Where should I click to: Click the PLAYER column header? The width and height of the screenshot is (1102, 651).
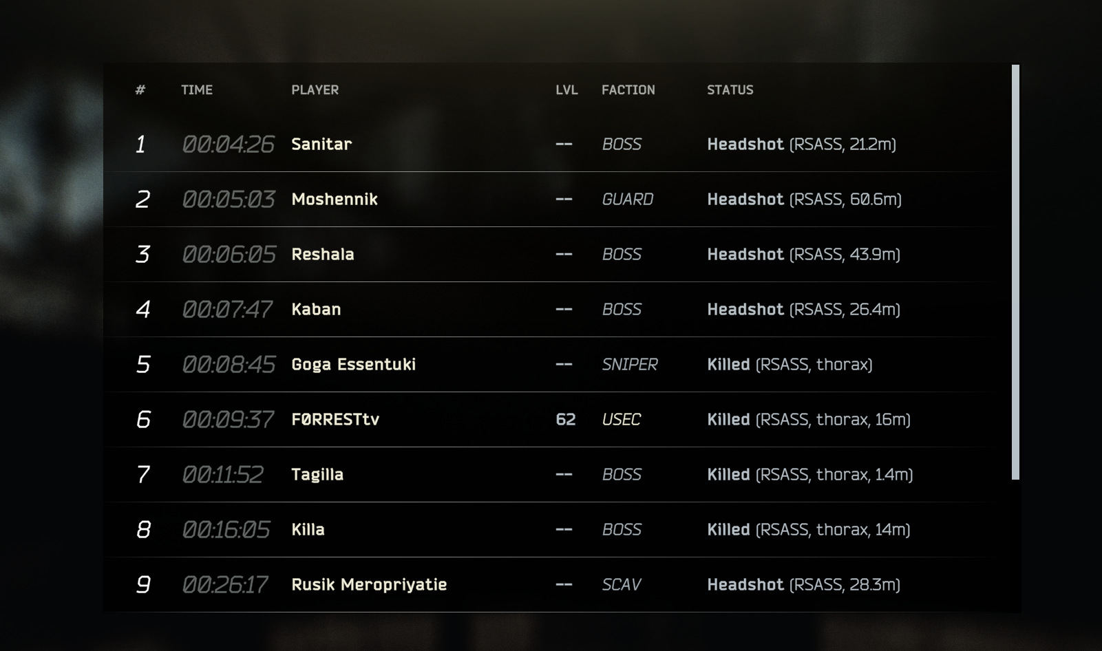315,90
